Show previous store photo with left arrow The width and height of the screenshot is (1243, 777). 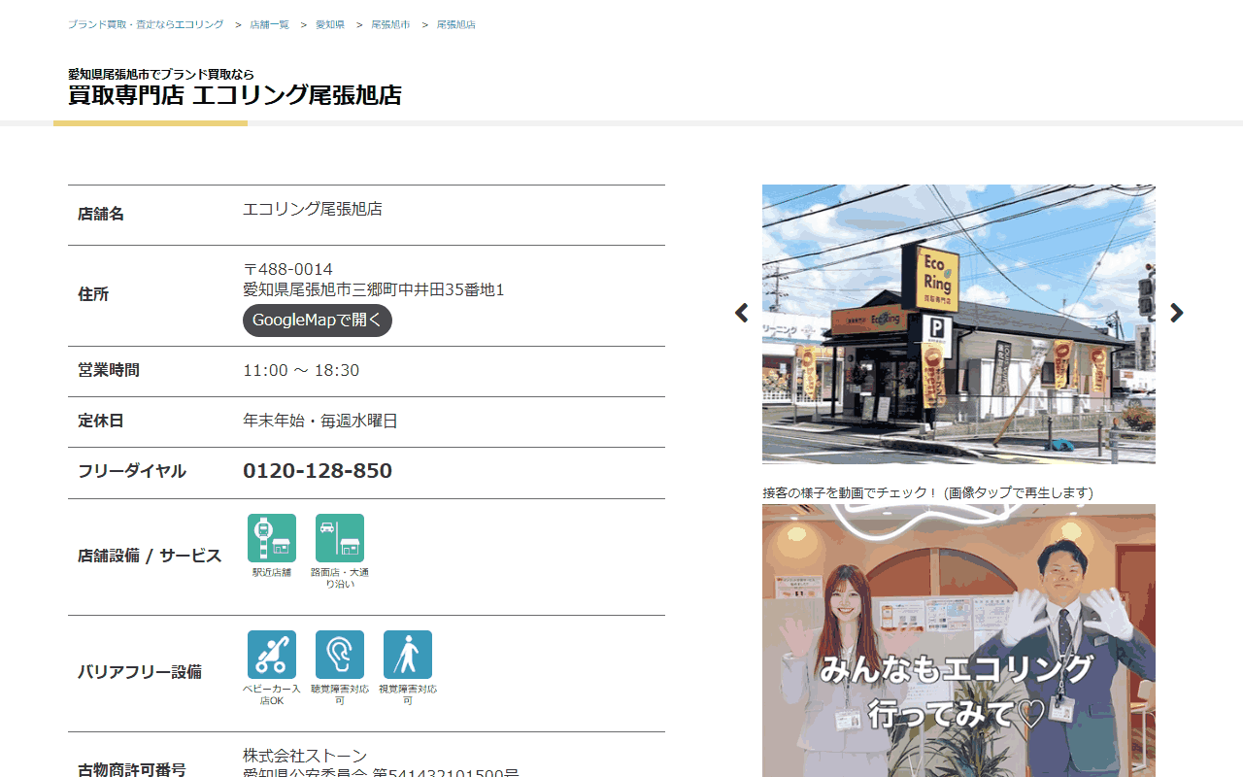(742, 313)
